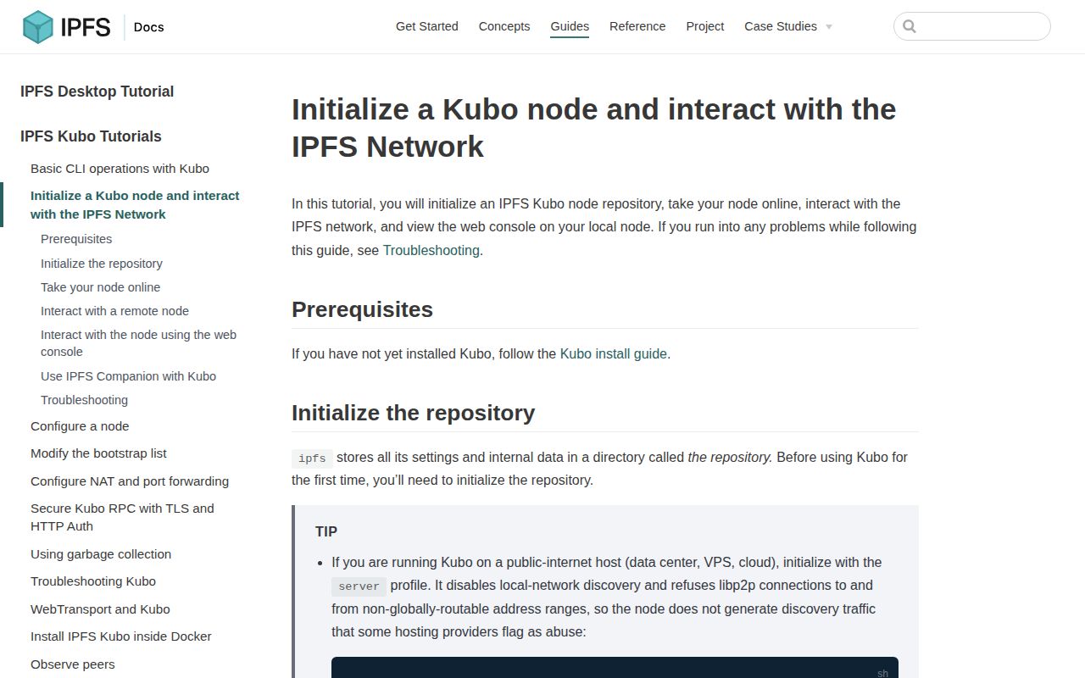Open Configure NAT and port forwarding
Viewport: 1085px width, 678px height.
(x=130, y=481)
